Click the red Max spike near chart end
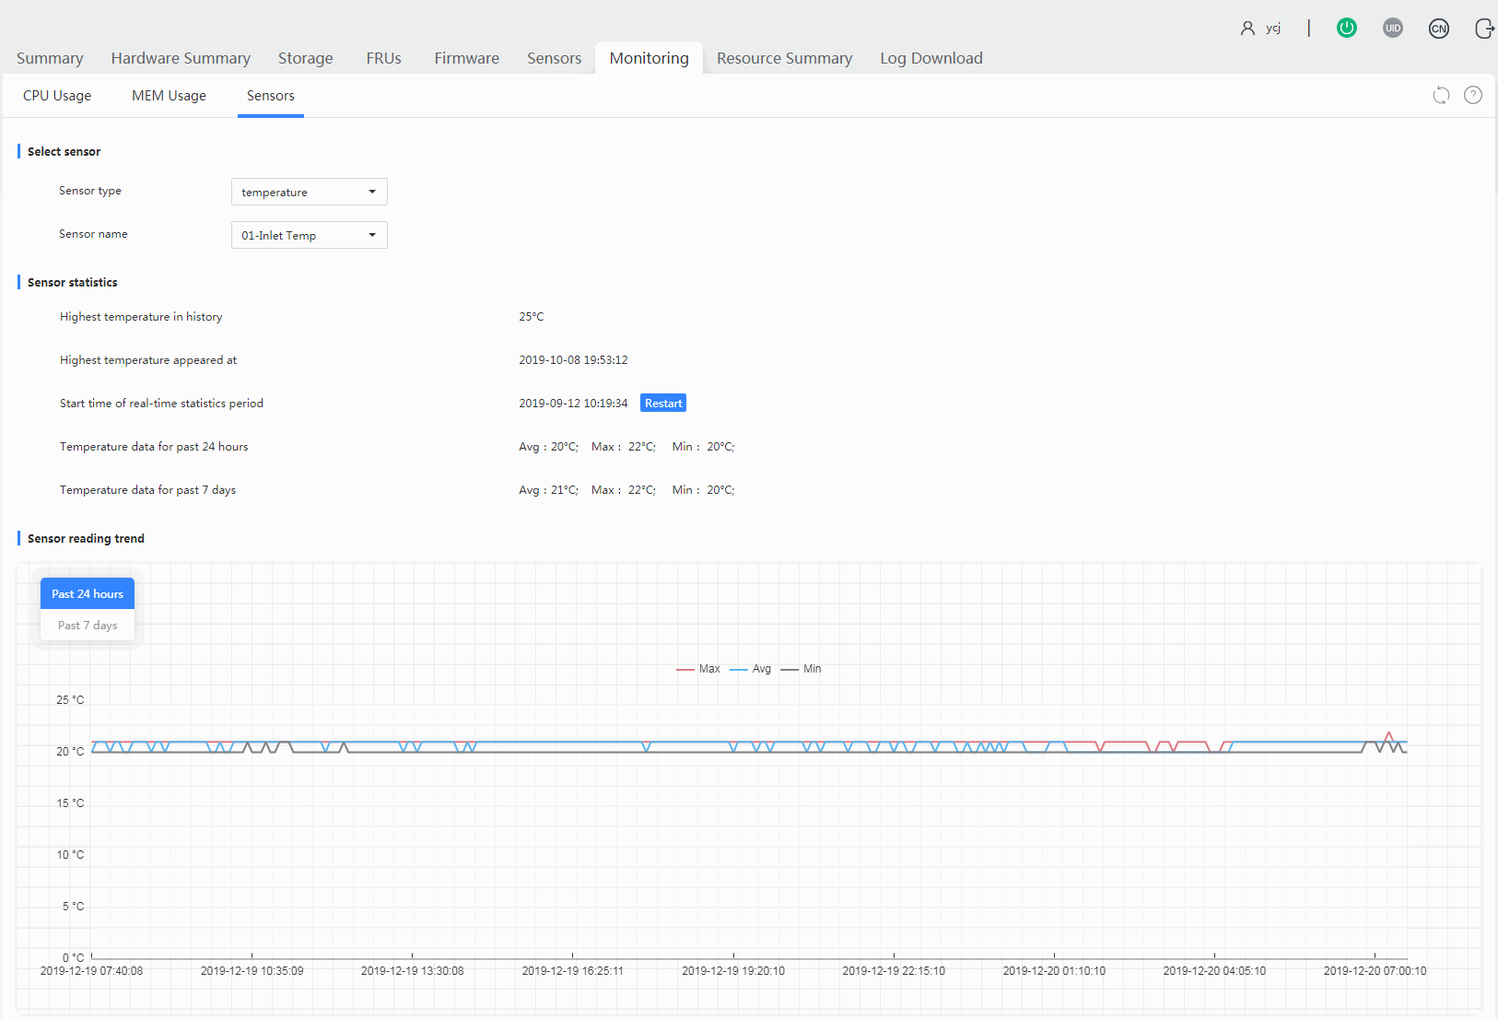This screenshot has height=1019, width=1498. (1389, 735)
